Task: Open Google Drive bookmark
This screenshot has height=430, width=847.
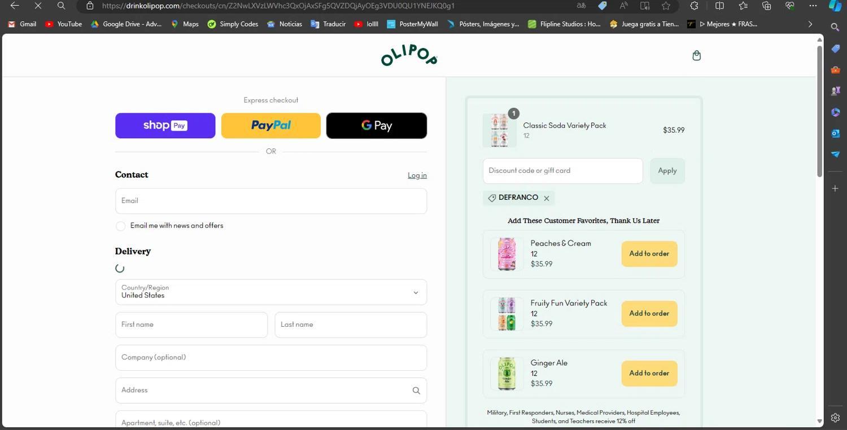Action: [126, 24]
